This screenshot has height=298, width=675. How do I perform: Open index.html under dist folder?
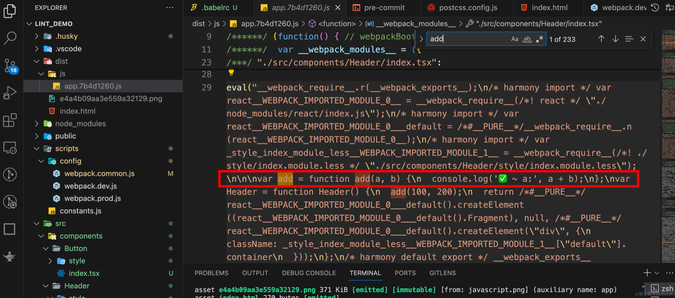[103, 111]
